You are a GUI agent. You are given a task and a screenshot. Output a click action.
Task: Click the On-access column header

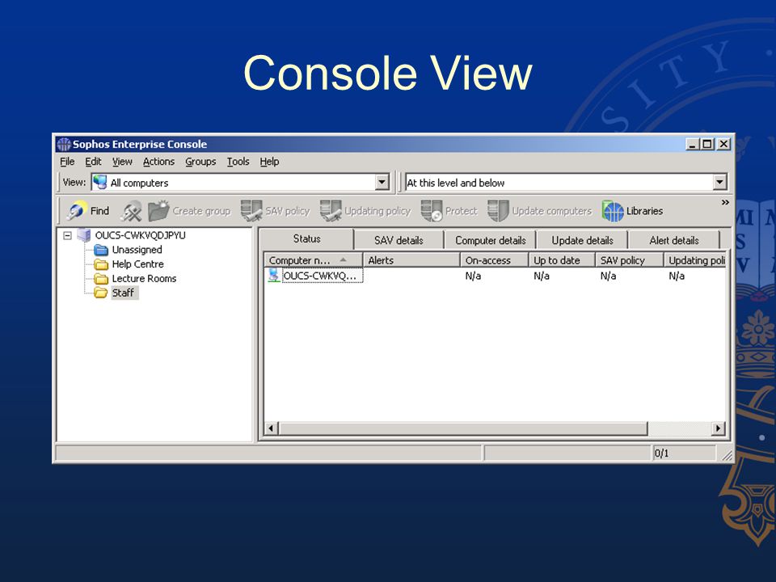point(495,260)
